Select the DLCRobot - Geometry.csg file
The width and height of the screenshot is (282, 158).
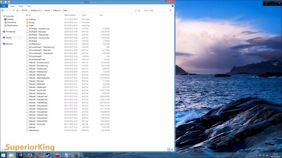click(39, 29)
